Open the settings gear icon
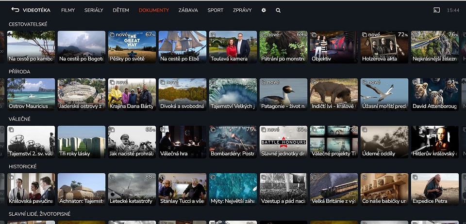The height and width of the screenshot is (224, 466). (264, 10)
